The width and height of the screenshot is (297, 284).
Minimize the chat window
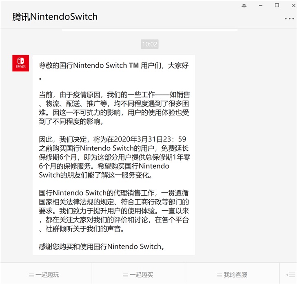tap(261, 6)
